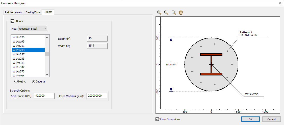Click the red I-beam shape in preview
The height and width of the screenshot is (125, 284).
(x=211, y=64)
